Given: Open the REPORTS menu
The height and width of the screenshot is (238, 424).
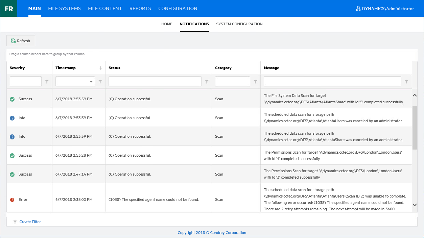Looking at the screenshot, I should pos(140,8).
